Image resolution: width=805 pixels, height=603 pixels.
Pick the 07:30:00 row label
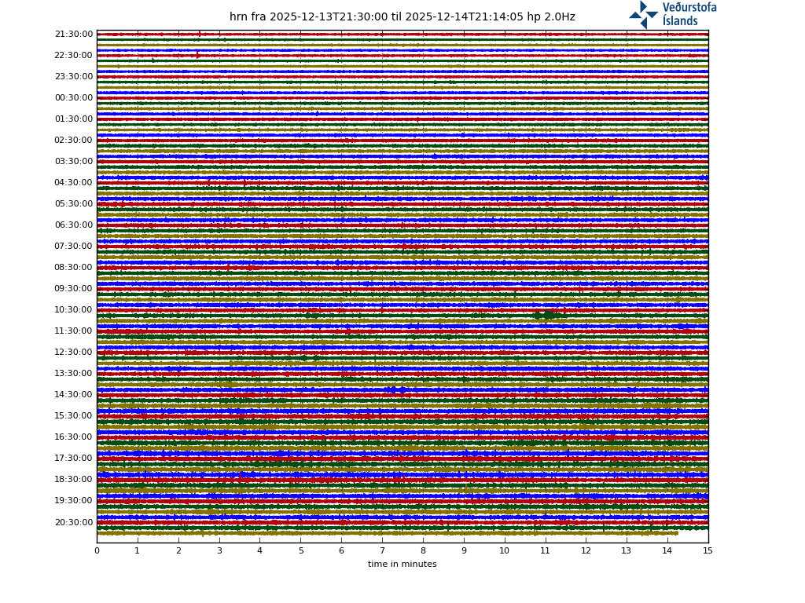click(74, 247)
